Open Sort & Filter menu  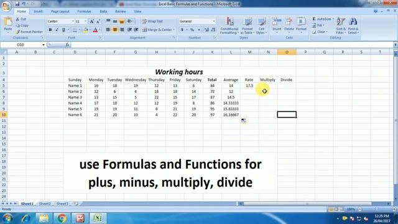341,26
